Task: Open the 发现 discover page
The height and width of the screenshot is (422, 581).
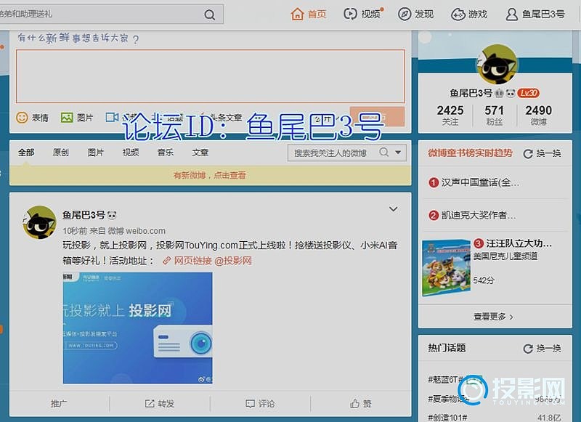Action: coord(415,15)
